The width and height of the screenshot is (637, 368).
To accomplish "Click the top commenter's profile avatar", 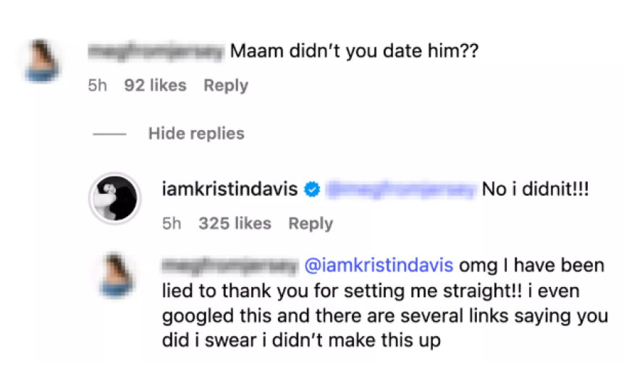I will tap(41, 61).
